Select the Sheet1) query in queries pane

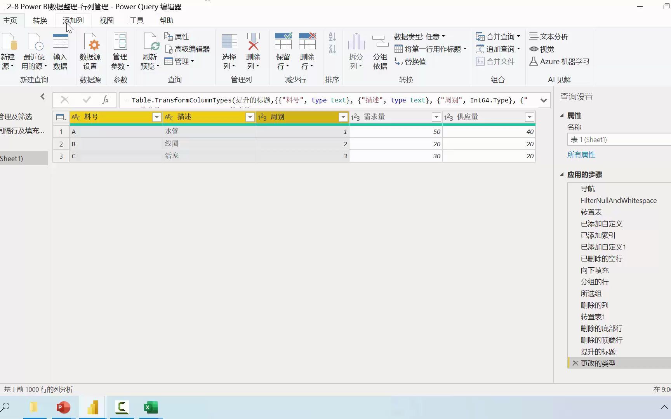(24, 158)
